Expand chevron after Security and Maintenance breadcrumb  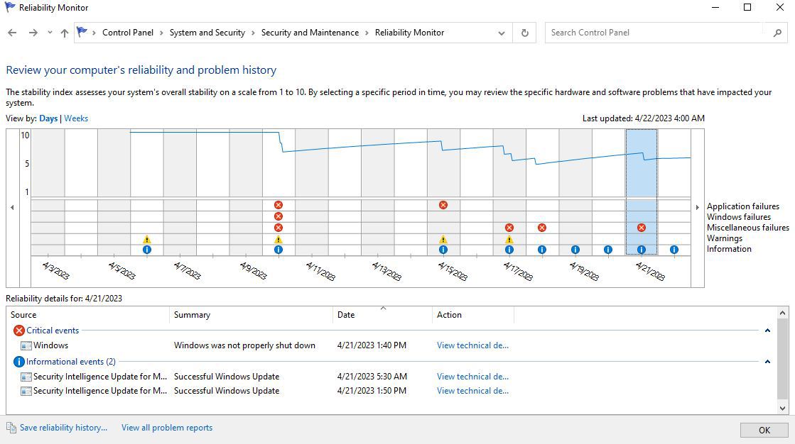tap(367, 33)
